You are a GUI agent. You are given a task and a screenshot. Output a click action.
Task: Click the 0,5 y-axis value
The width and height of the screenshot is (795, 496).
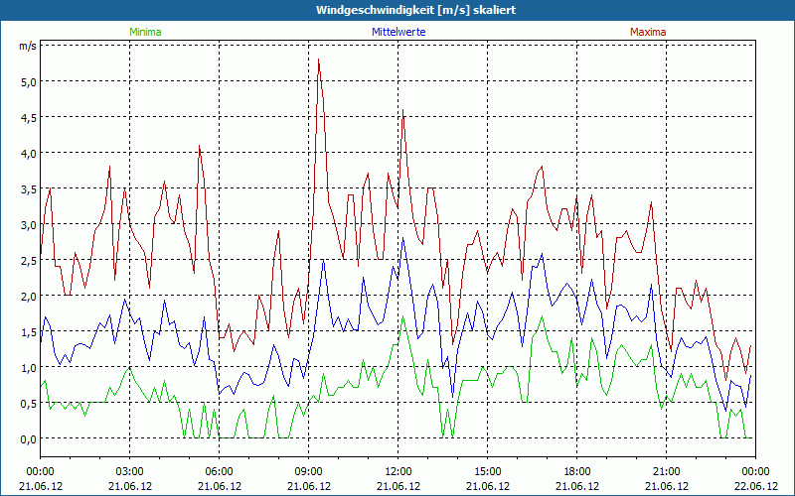pyautogui.click(x=28, y=403)
